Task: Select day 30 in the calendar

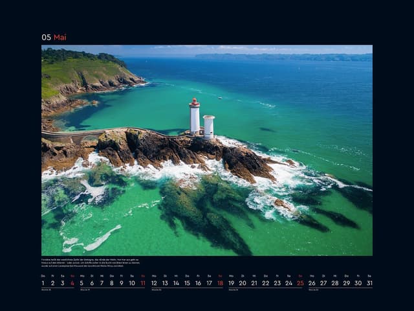Action: [358, 283]
